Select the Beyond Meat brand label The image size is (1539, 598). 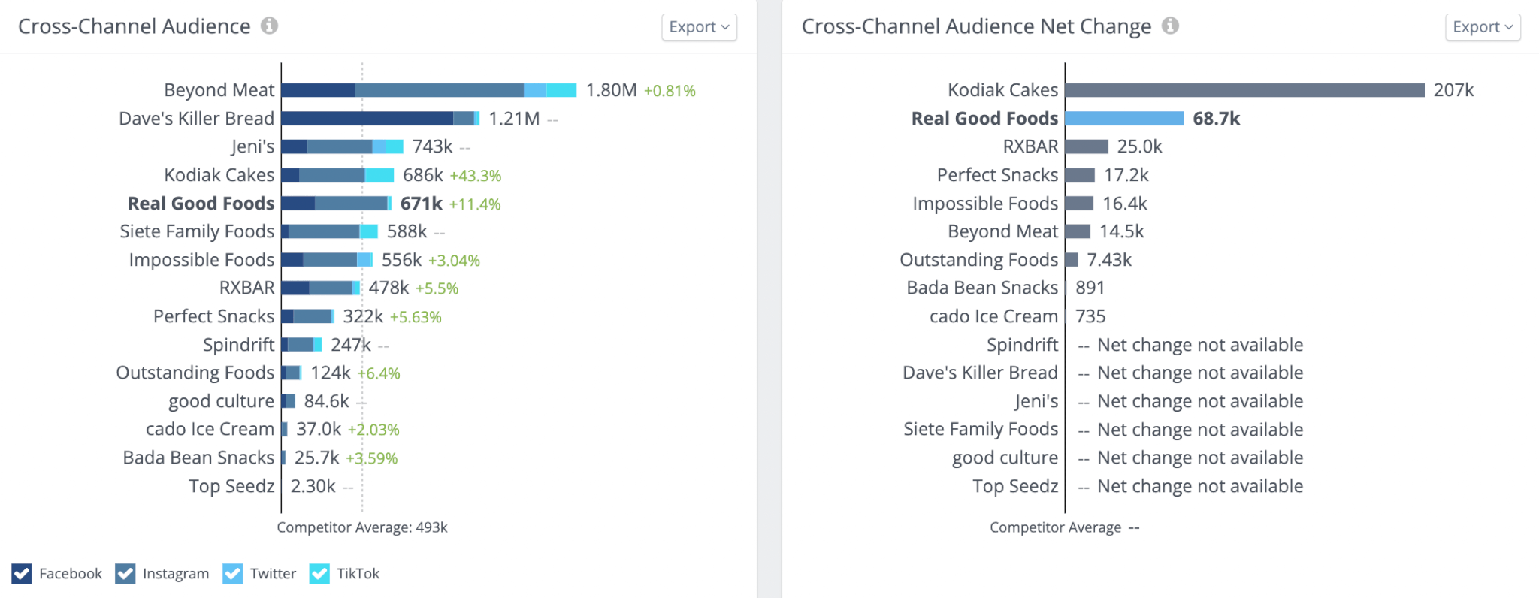(218, 89)
